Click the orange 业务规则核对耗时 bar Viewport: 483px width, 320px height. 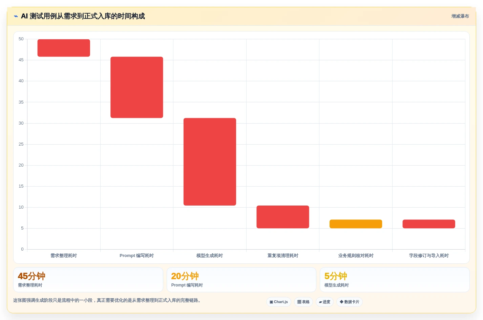click(x=356, y=224)
